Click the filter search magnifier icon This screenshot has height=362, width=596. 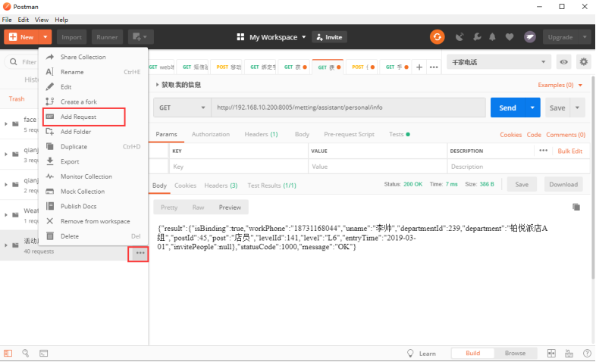(14, 61)
